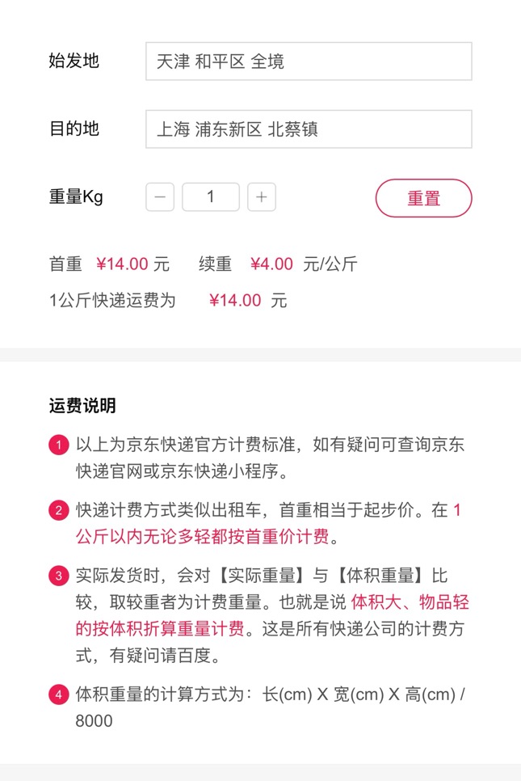Image resolution: width=521 pixels, height=781 pixels.
Task: Click the 1公斤快递运费 total ¥14.00 amount
Action: [x=235, y=301]
